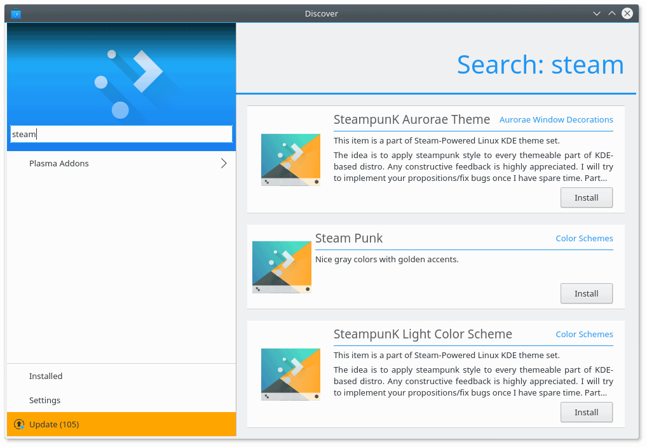Click the update arrow icon beside Update (105)
647x447 pixels.
(19, 424)
